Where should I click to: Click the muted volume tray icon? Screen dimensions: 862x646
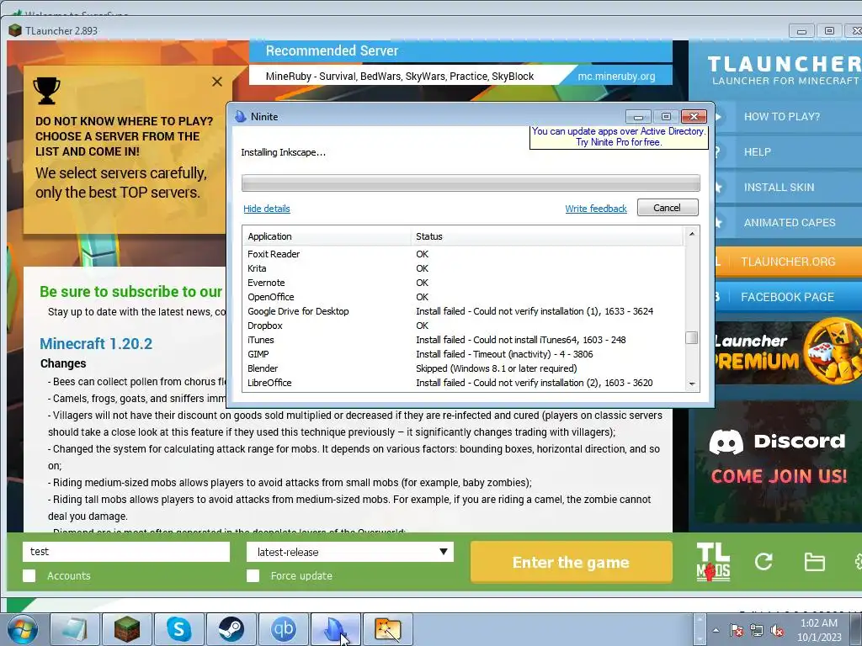777,630
